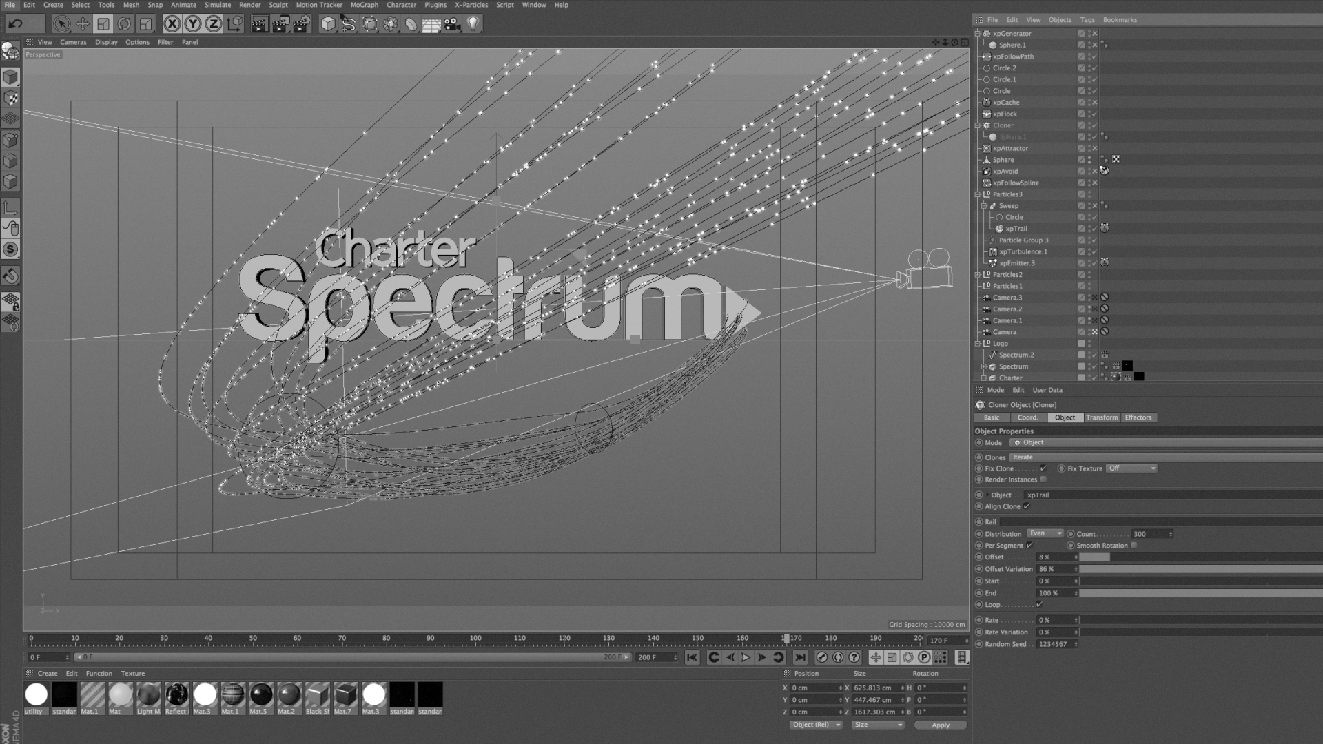Open Object (Rel) coordinate dropdown
This screenshot has height=744, width=1323.
[817, 725]
